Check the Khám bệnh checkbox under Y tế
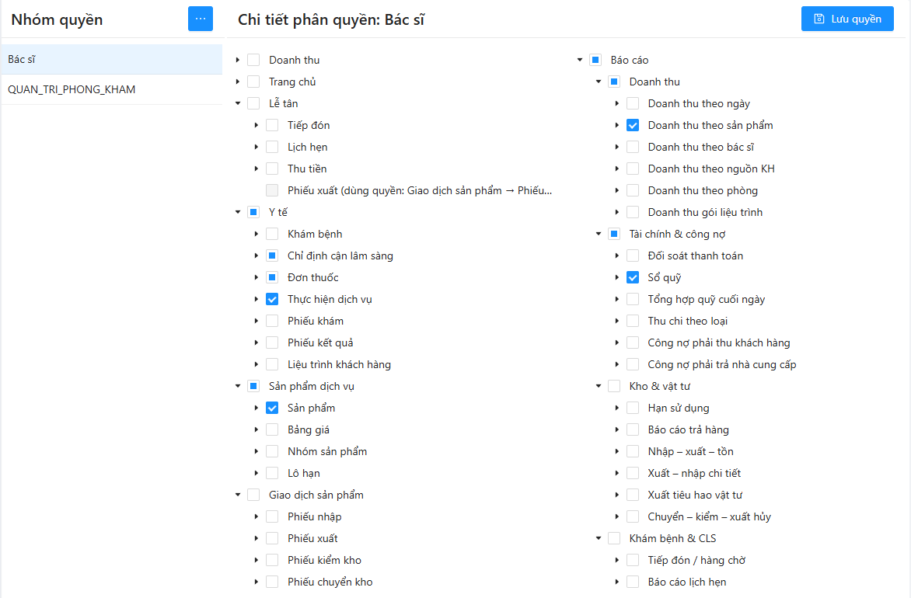The width and height of the screenshot is (911, 598). click(x=272, y=234)
